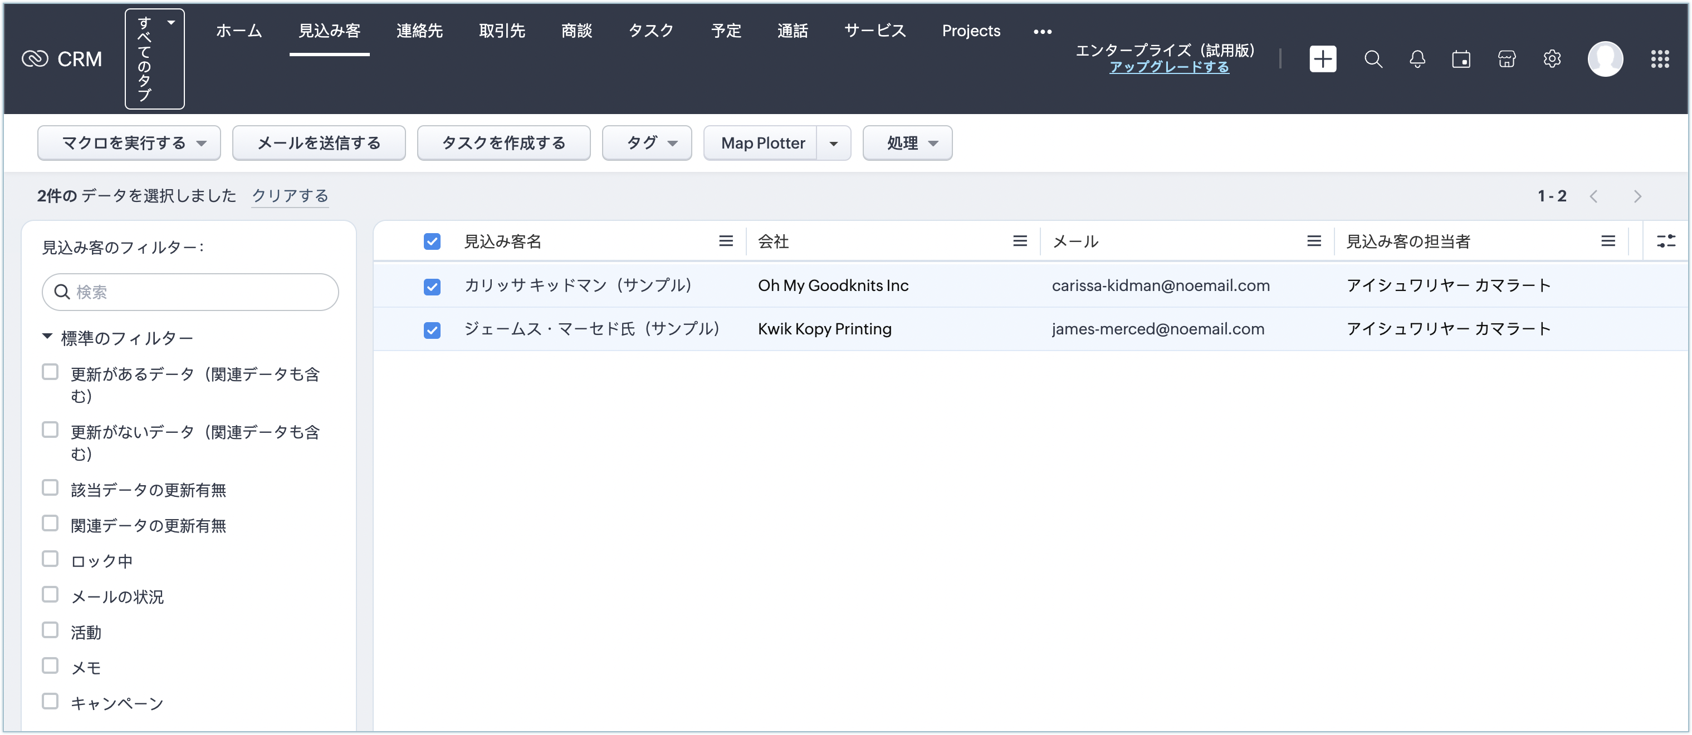This screenshot has height=735, width=1692.
Task: Enable the ロック中 filter checkbox
Action: (50, 559)
